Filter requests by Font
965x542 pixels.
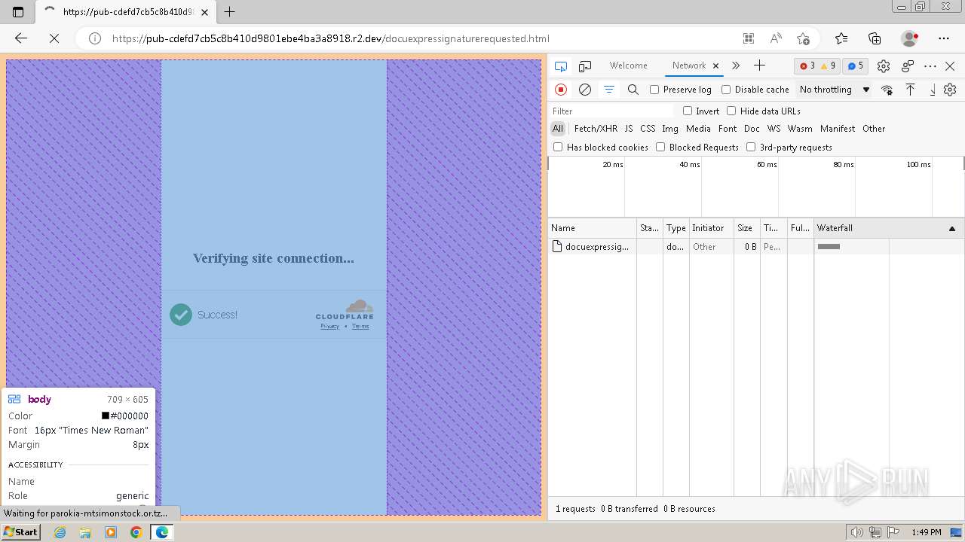click(728, 129)
